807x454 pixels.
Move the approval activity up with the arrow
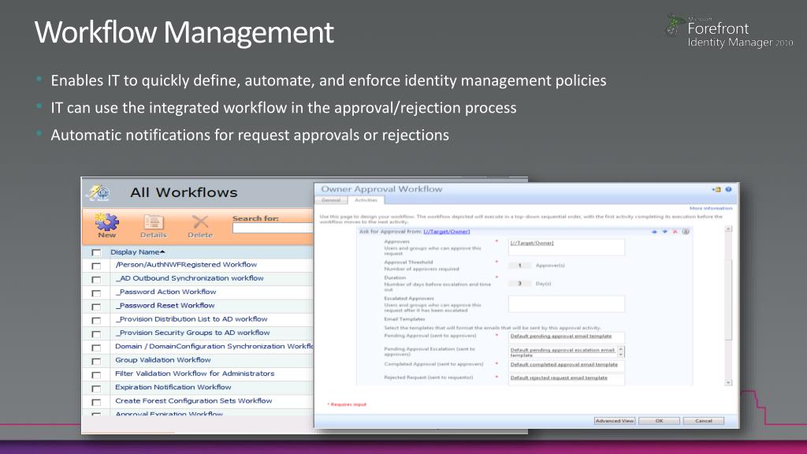pyautogui.click(x=654, y=232)
